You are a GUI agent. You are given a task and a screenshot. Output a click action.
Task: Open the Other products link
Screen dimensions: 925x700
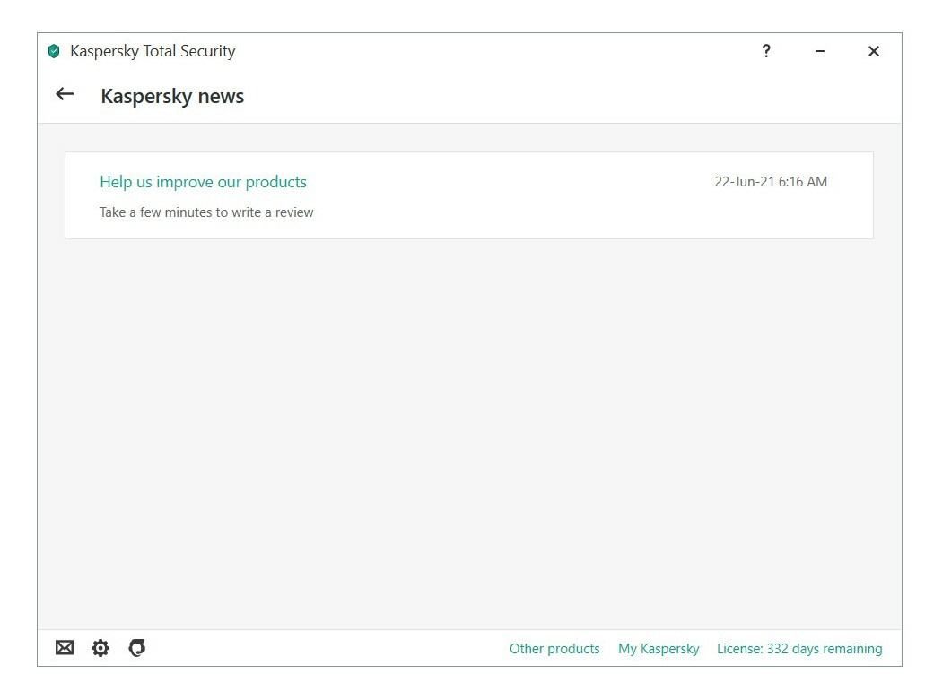[554, 649]
